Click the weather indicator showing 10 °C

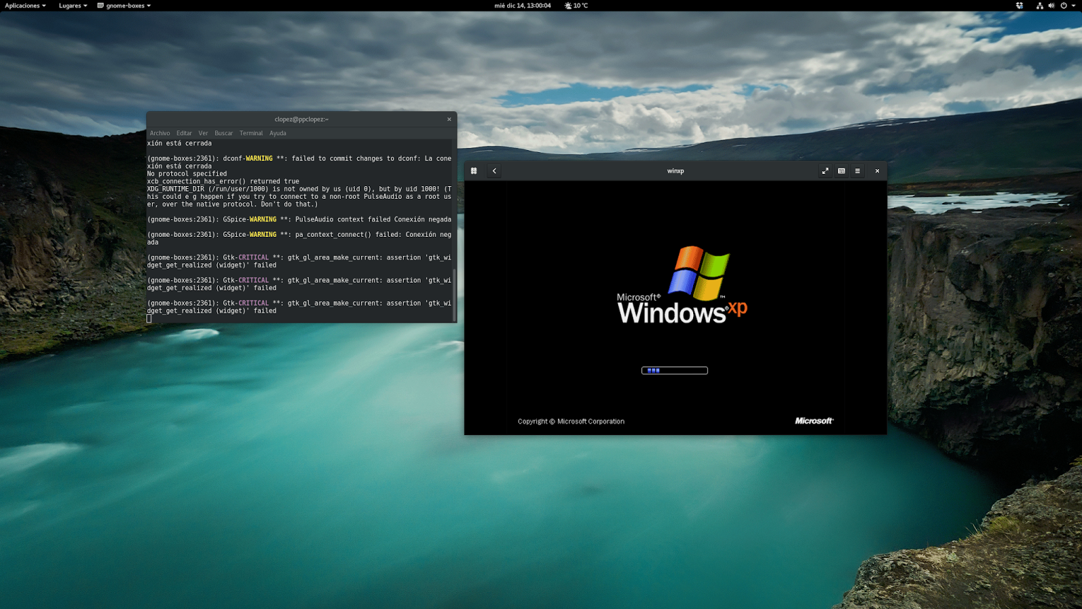click(576, 5)
